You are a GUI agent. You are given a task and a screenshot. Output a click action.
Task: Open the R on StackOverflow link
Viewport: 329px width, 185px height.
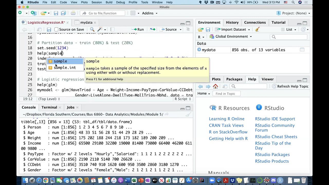[228, 132]
